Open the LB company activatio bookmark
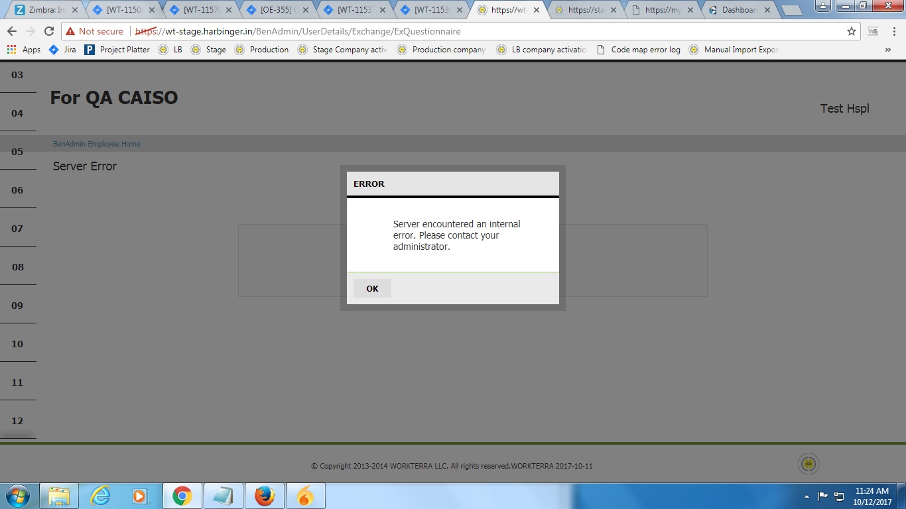This screenshot has width=906, height=509. pos(541,50)
